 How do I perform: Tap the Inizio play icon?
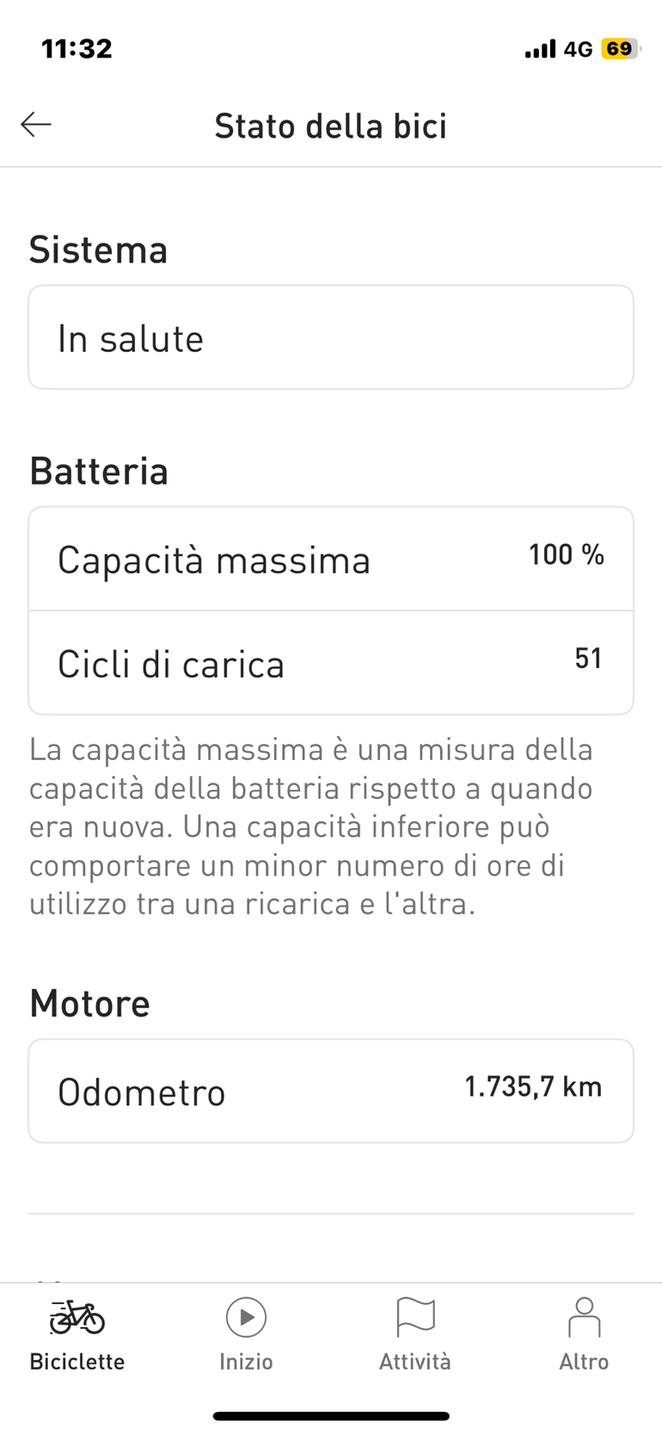click(246, 1317)
